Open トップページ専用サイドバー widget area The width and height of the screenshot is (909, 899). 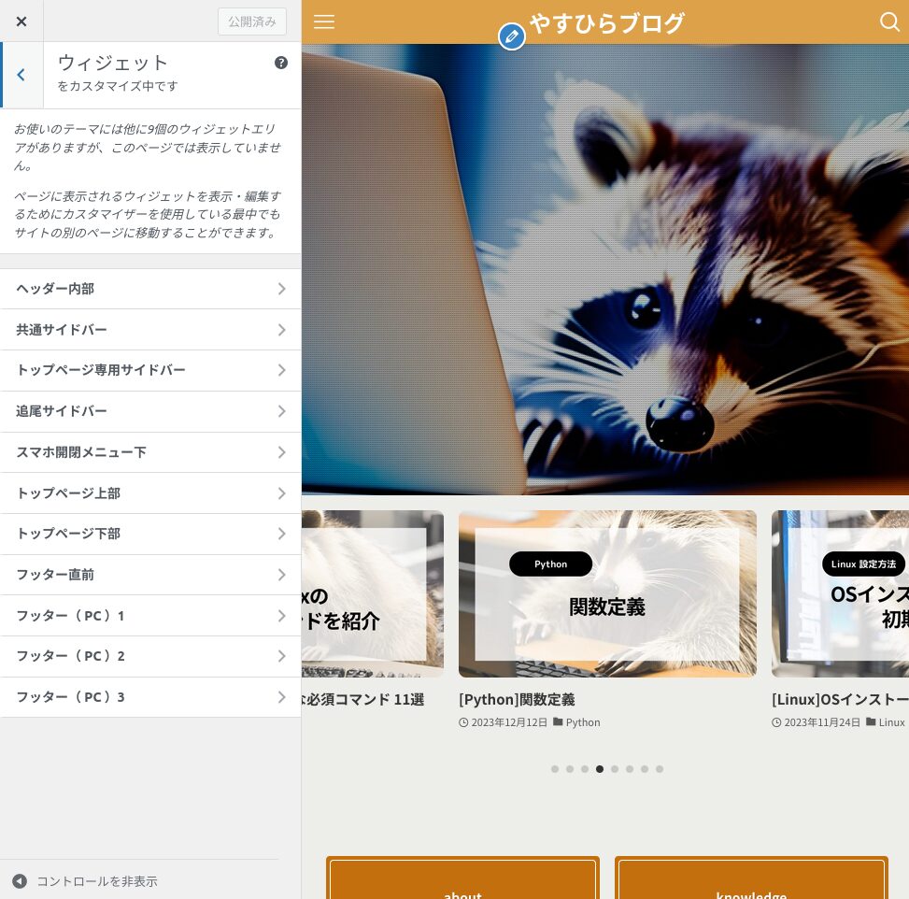tap(150, 370)
